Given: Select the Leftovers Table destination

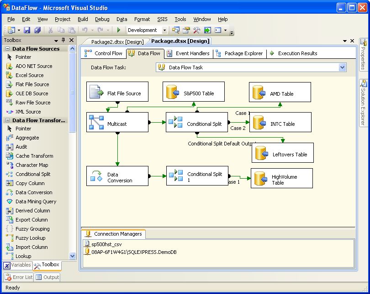Looking at the screenshot, I should (x=283, y=153).
